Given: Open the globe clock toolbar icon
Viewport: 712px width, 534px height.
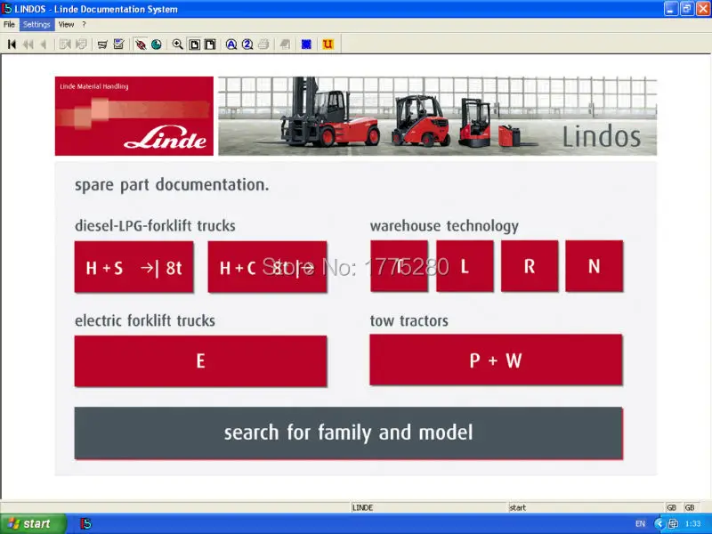Looking at the screenshot, I should click(x=157, y=44).
